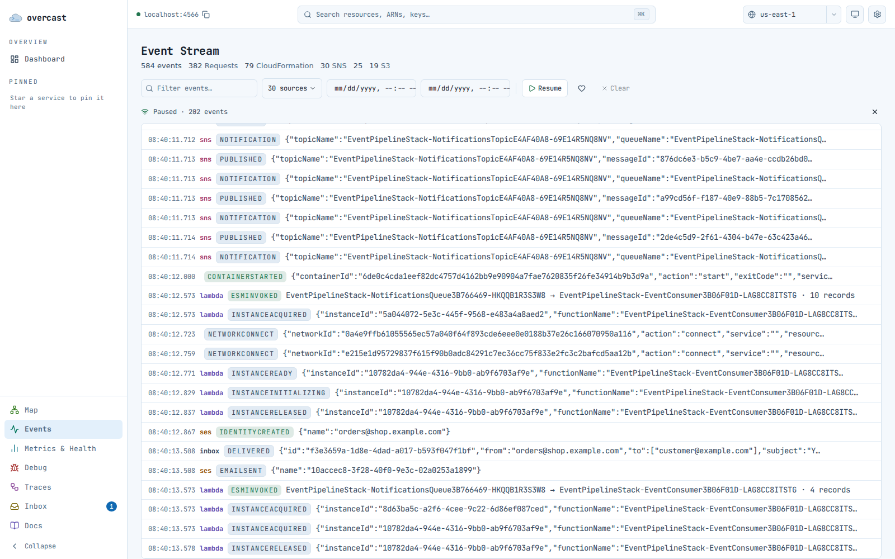Click the ⌘K shortcut badge

(642, 15)
